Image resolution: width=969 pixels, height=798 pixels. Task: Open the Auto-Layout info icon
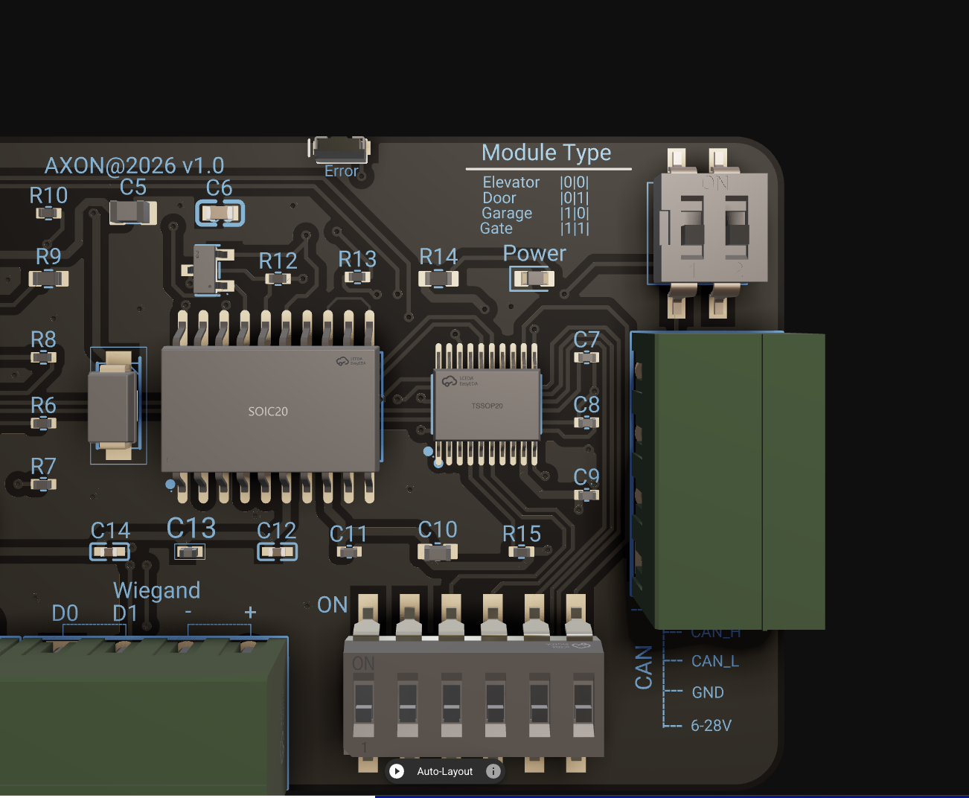(493, 771)
